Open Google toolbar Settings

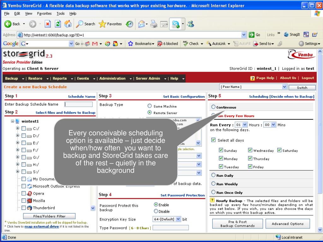coord(309,43)
